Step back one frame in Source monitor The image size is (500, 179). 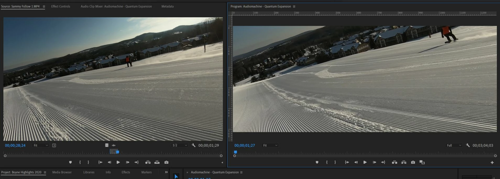tap(109, 162)
